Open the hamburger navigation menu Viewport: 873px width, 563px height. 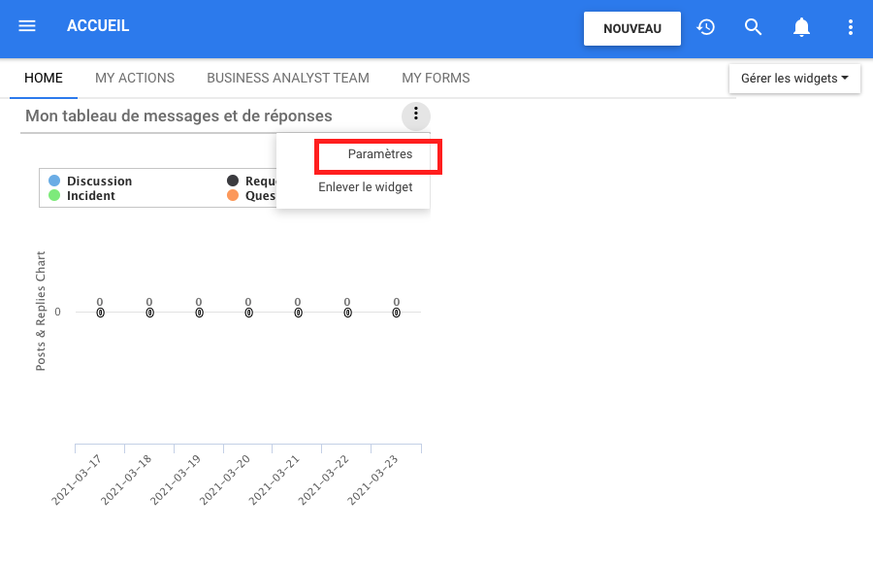(x=27, y=26)
